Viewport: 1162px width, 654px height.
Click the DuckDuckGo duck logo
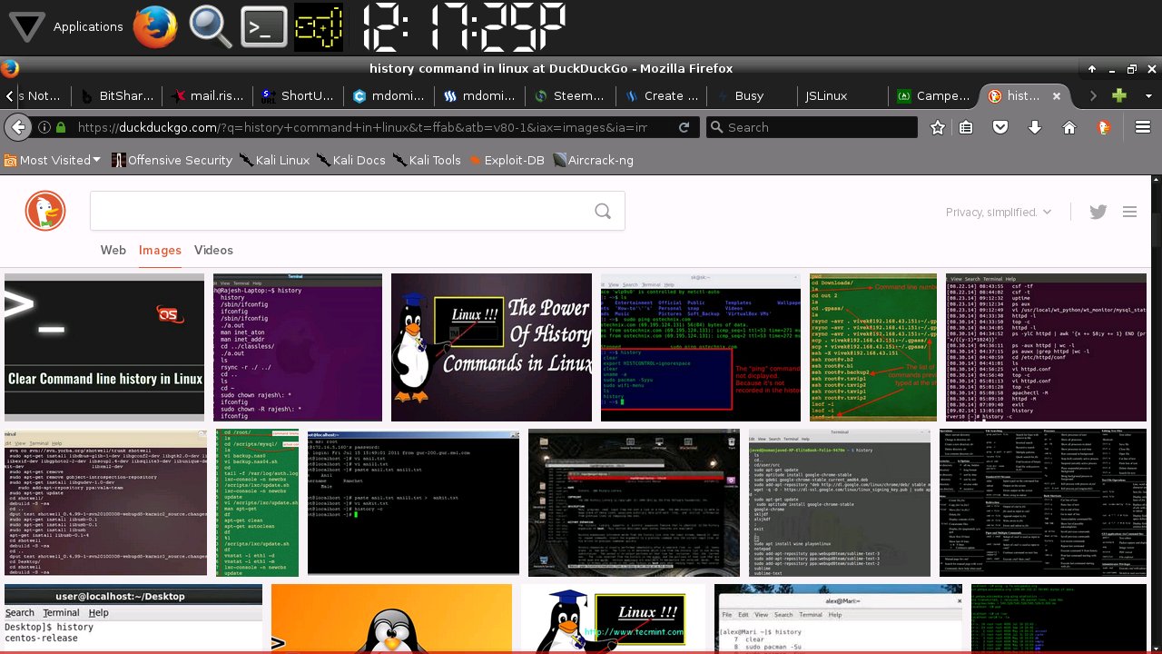pos(44,212)
